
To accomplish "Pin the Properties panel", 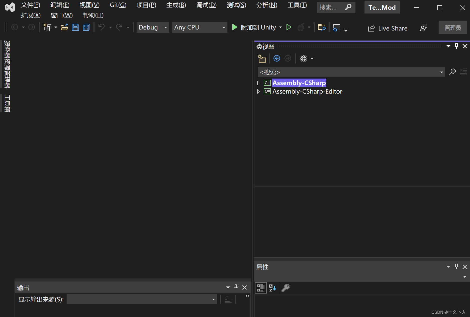I will tap(456, 266).
